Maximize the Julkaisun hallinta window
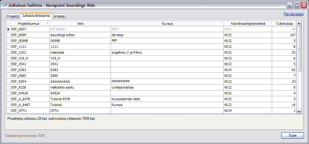 pyautogui.click(x=296, y=6)
